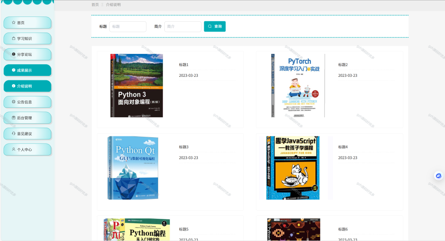Screen dimensions: 445x241
Task: Click the info icon beside 介绍说明
Action: (x=13, y=86)
